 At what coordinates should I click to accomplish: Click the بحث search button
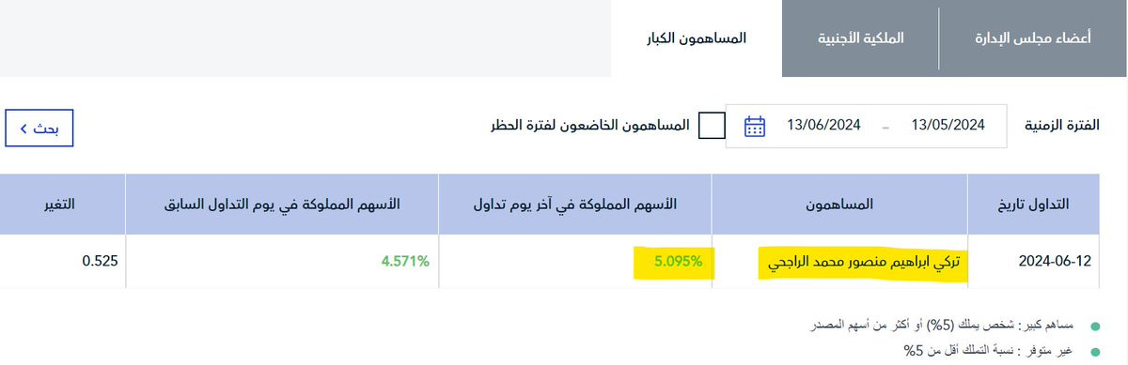[39, 129]
